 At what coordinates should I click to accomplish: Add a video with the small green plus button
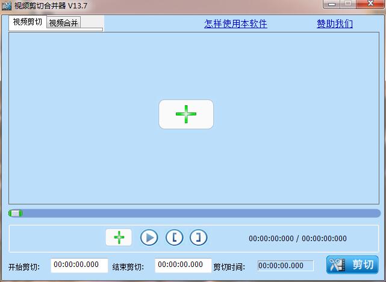pyautogui.click(x=119, y=238)
